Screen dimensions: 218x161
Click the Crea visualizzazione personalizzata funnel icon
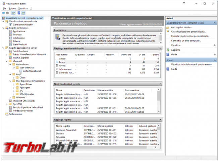(x=168, y=32)
